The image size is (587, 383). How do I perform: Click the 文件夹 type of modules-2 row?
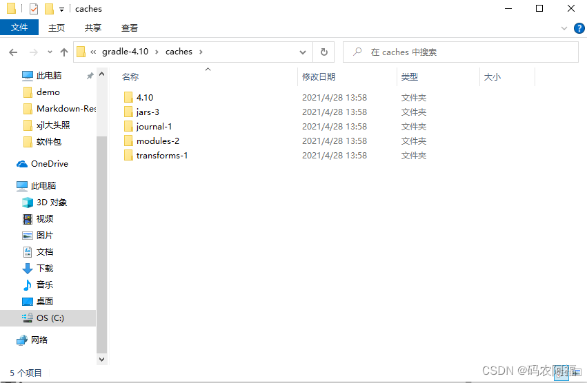[x=414, y=141]
